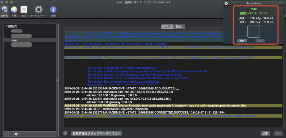
Task: Open the 設定 preferences toolbar pane
Action: (24, 12)
